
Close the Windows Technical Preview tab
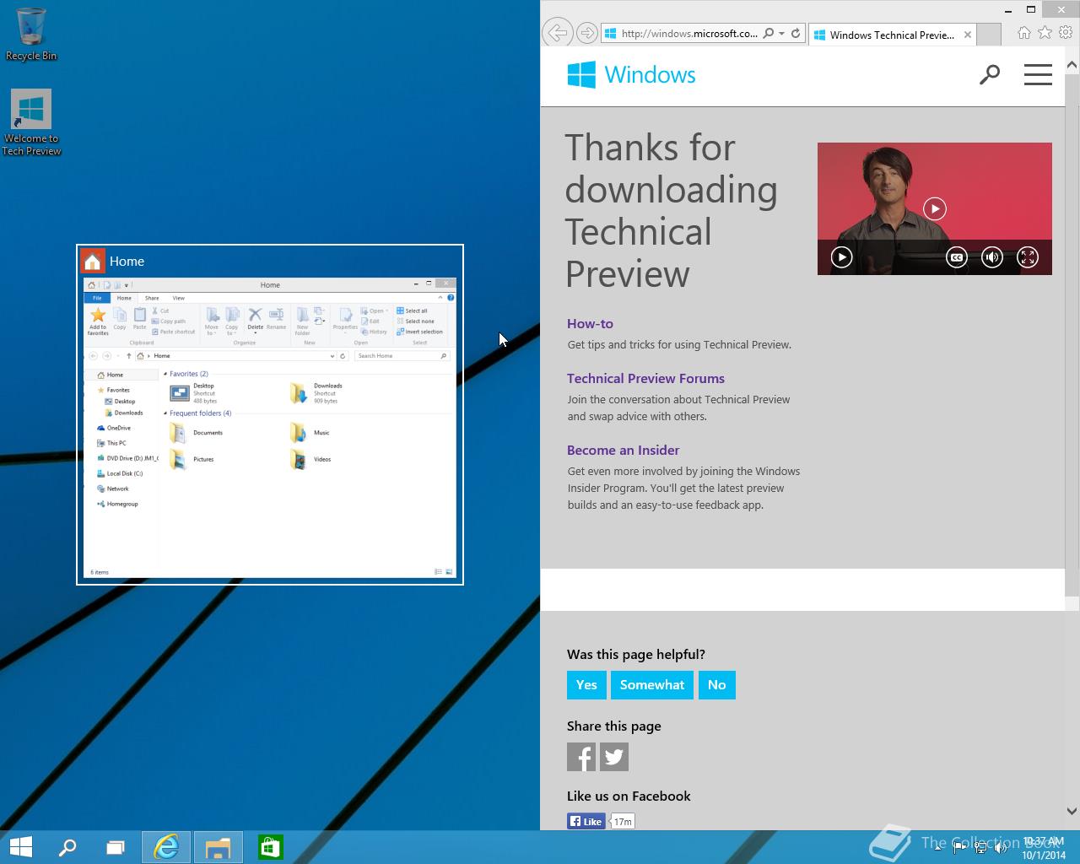968,35
